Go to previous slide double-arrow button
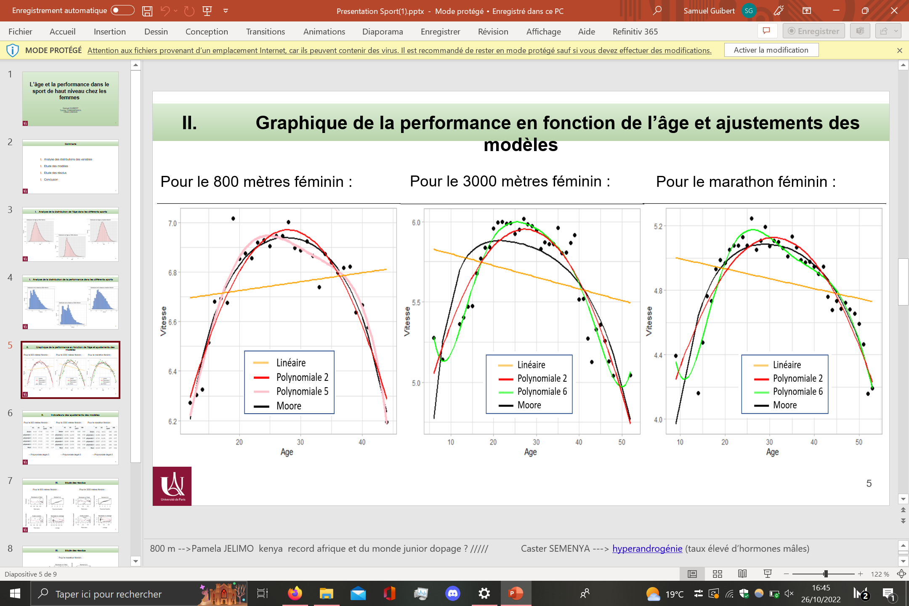The height and width of the screenshot is (606, 909). [903, 510]
